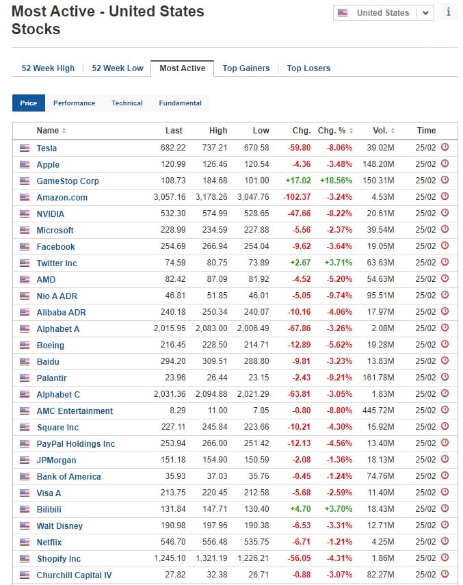The width and height of the screenshot is (463, 585).
Task: Switch to the 52 Week Low tab
Action: tap(118, 68)
